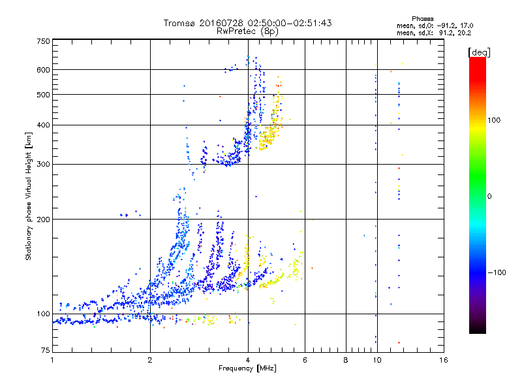Click the colorbar tick label '0'
Image resolution: width=522 pixels, height=392 pixels.
coord(489,197)
